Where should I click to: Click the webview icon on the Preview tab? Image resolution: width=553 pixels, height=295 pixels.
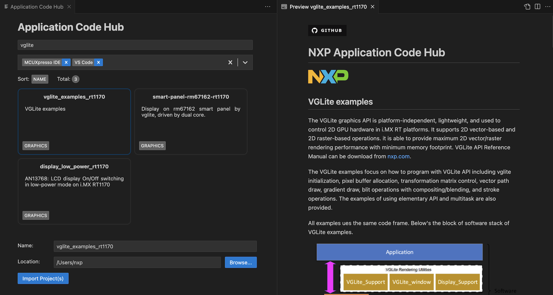284,6
